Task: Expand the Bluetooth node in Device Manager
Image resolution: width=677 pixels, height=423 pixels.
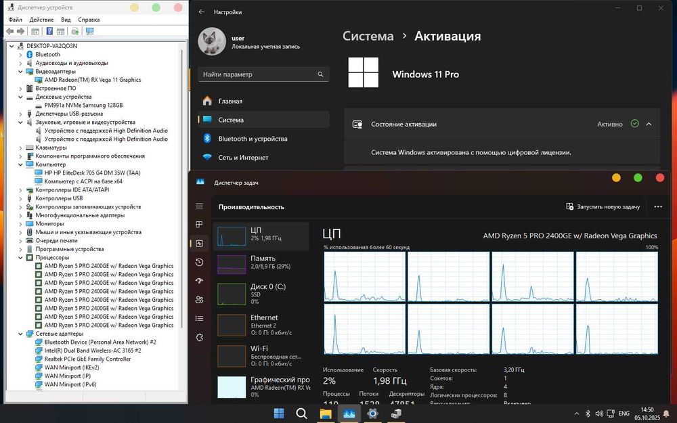Action: 20,54
